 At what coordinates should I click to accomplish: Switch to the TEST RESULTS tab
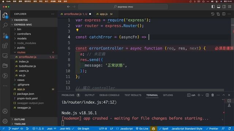[x=133, y=95]
